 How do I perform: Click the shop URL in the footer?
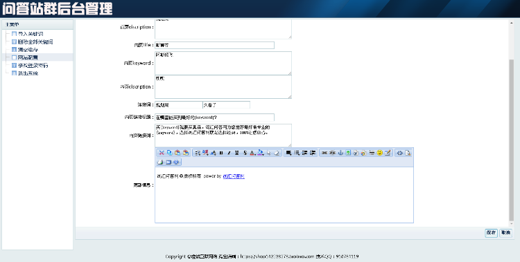[277, 256]
